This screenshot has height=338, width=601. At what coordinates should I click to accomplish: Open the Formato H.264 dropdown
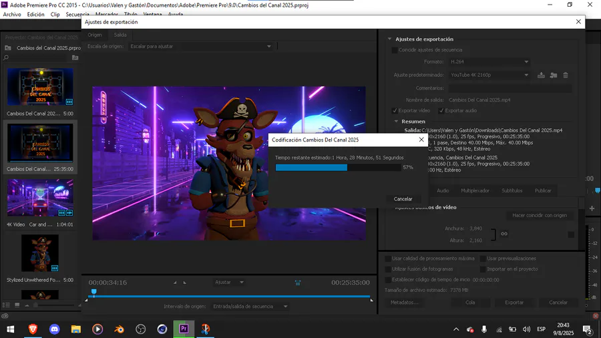[489, 61]
